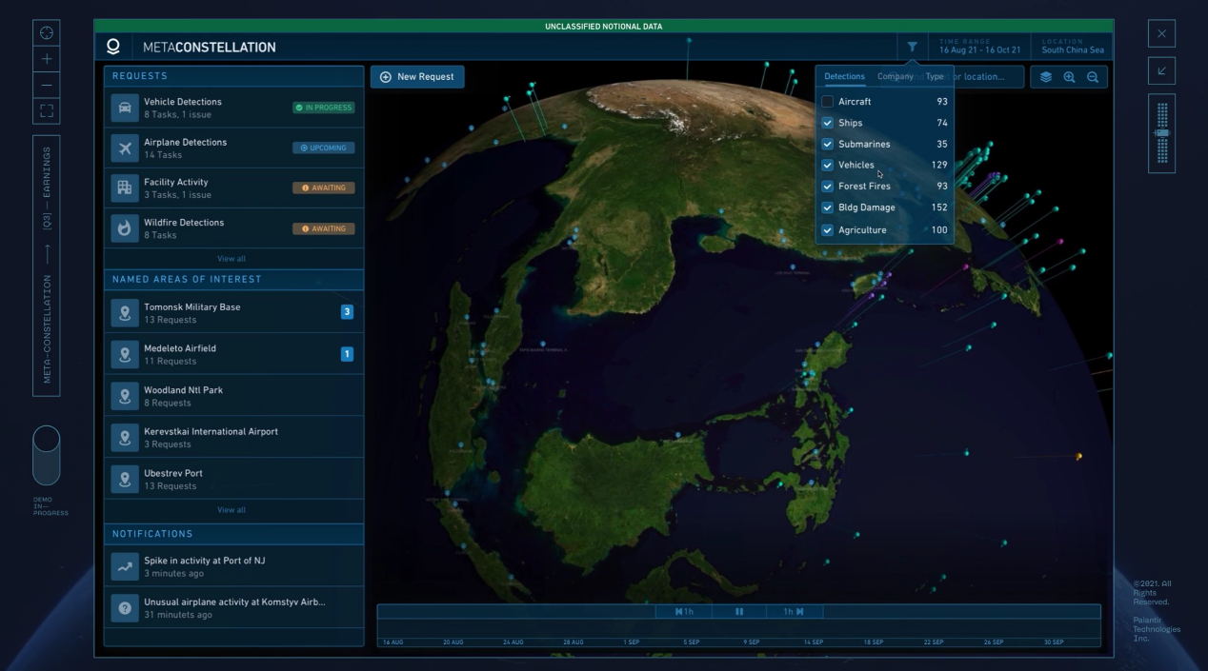Click the 28 AUG marker on the timeline
1208x671 pixels.
[x=574, y=642]
